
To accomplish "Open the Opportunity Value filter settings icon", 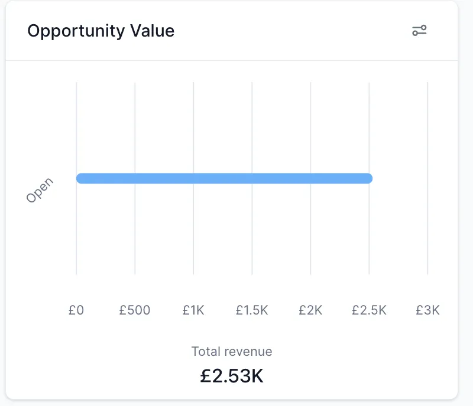I will (x=419, y=31).
